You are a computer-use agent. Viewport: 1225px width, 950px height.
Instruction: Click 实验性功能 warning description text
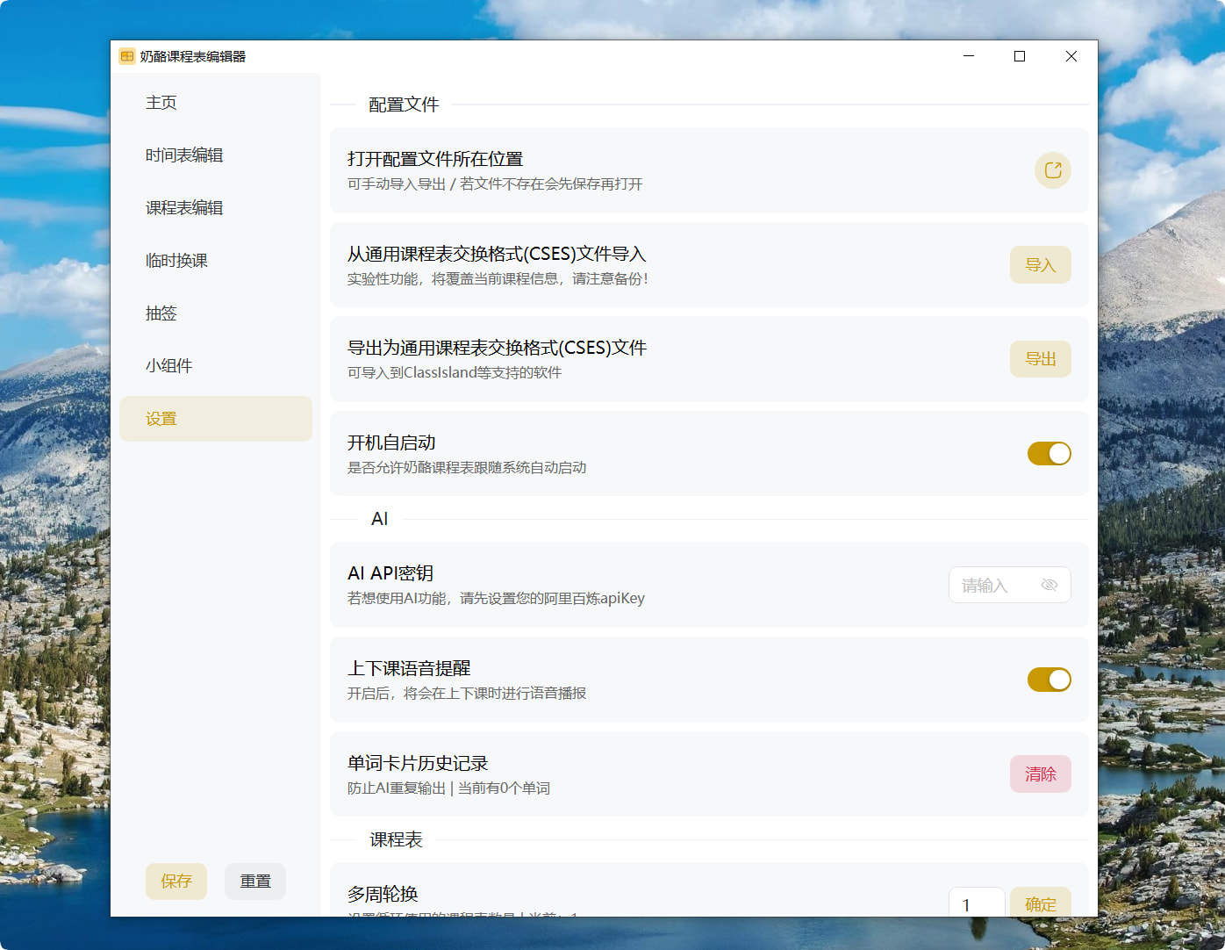[x=498, y=278]
